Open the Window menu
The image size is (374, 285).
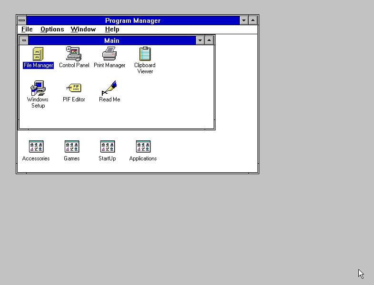click(x=83, y=29)
